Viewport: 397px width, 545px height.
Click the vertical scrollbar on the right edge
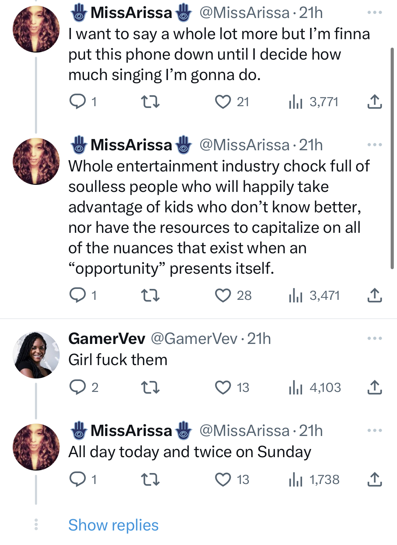(392, 159)
